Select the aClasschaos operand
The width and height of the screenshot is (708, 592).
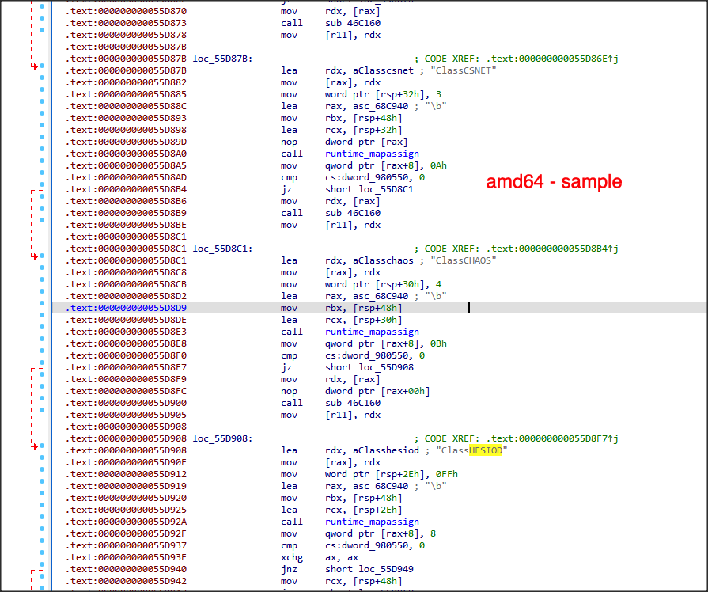click(x=383, y=260)
